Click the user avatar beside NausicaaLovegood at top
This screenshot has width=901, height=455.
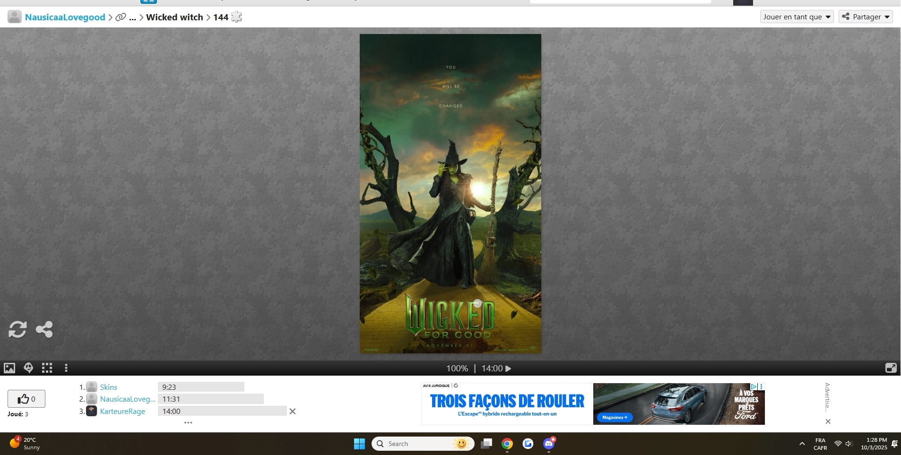click(x=15, y=17)
